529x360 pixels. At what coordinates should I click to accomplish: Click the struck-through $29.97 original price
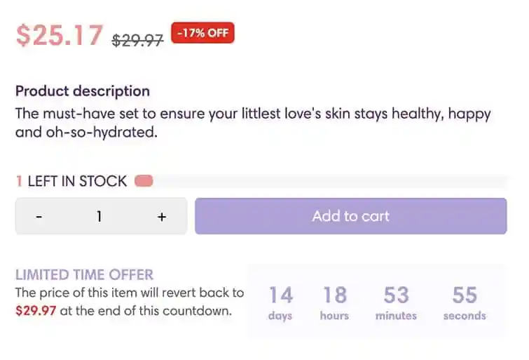tap(137, 40)
